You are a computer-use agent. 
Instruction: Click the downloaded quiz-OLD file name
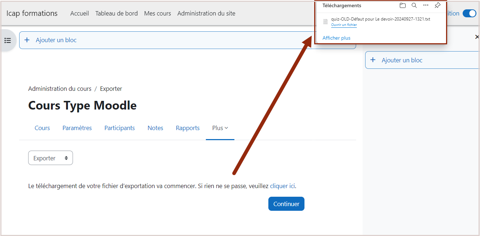[381, 19]
